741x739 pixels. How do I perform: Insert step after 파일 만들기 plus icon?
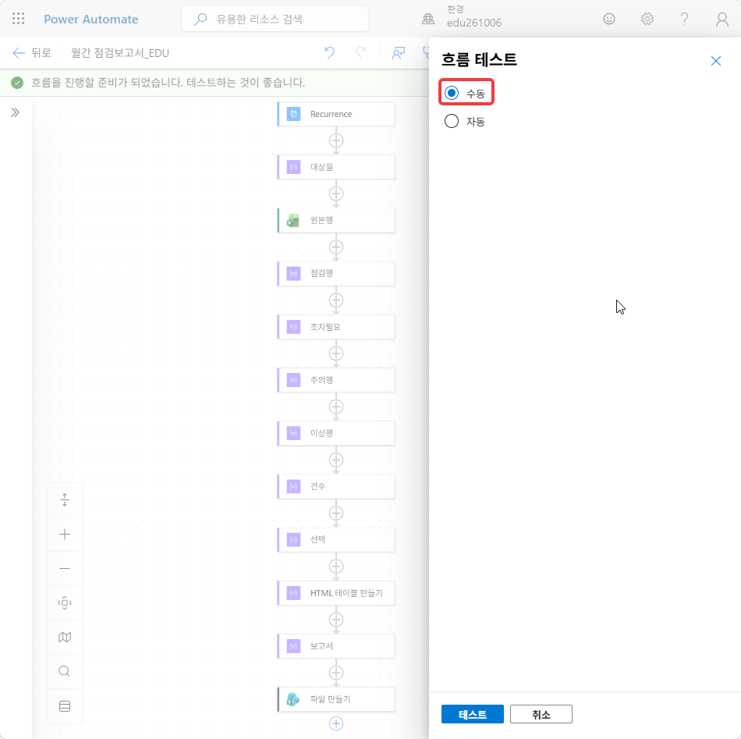click(x=336, y=723)
